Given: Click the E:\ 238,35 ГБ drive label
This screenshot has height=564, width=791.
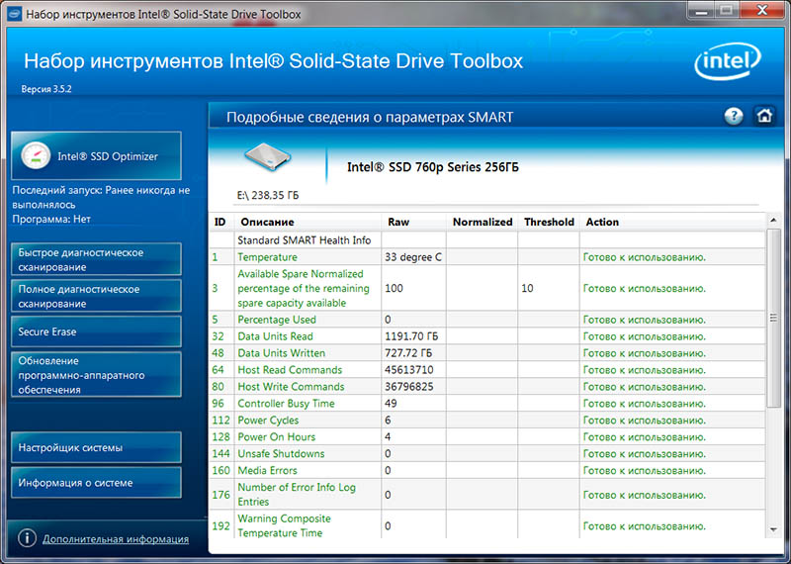Looking at the screenshot, I should click(267, 195).
